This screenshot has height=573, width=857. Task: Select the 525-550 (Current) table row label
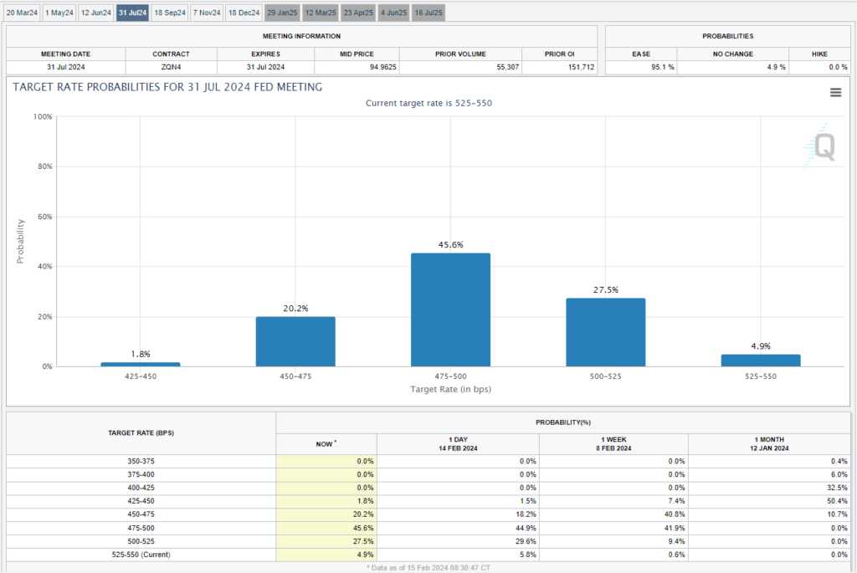tap(141, 554)
